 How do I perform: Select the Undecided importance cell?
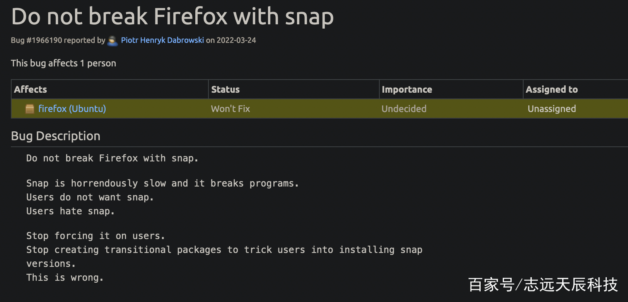pos(404,109)
